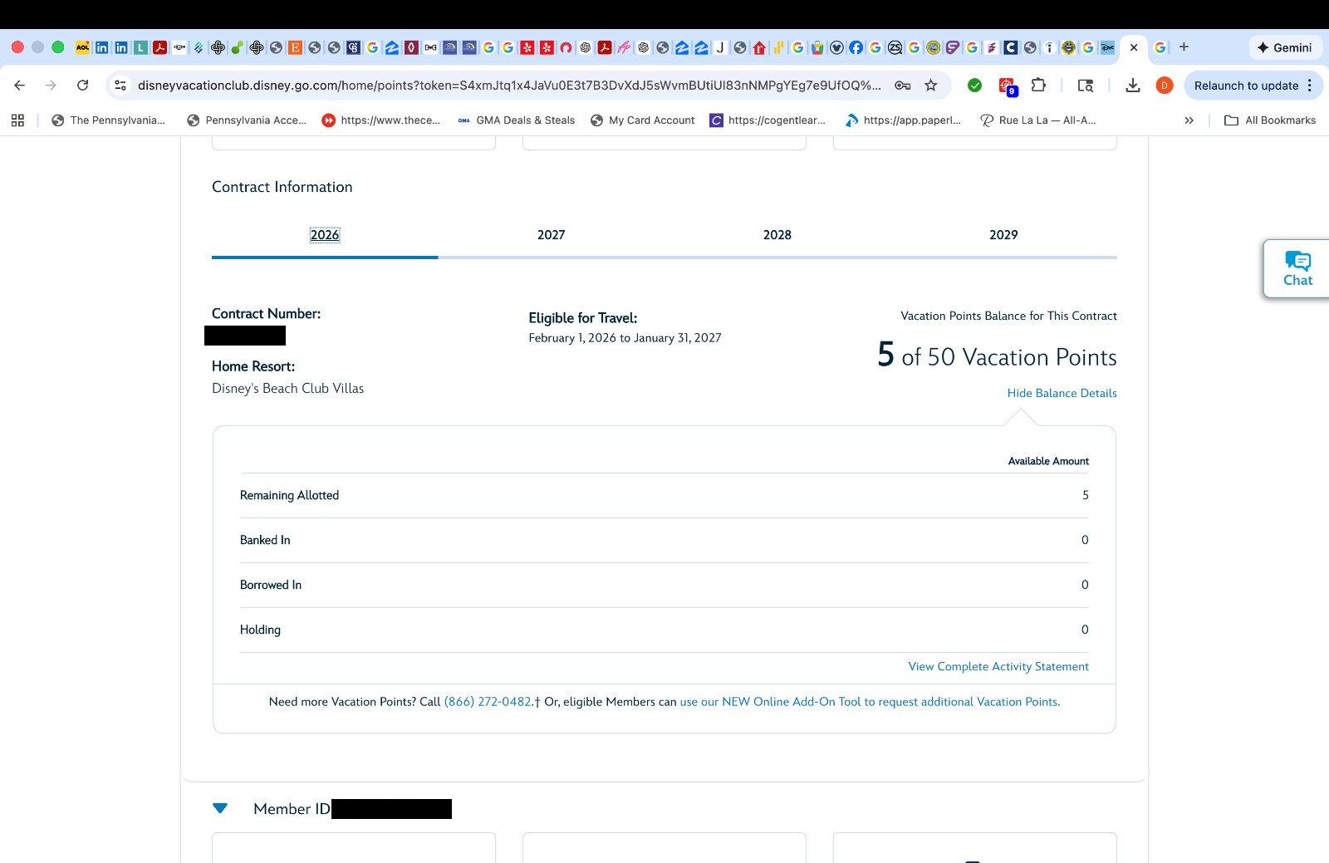1329x863 pixels.
Task: Open the Gemini button
Action: pos(1284,47)
